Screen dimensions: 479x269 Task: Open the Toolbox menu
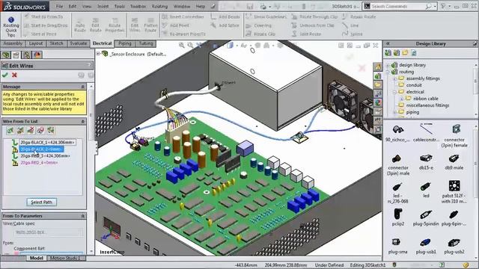pyautogui.click(x=138, y=6)
